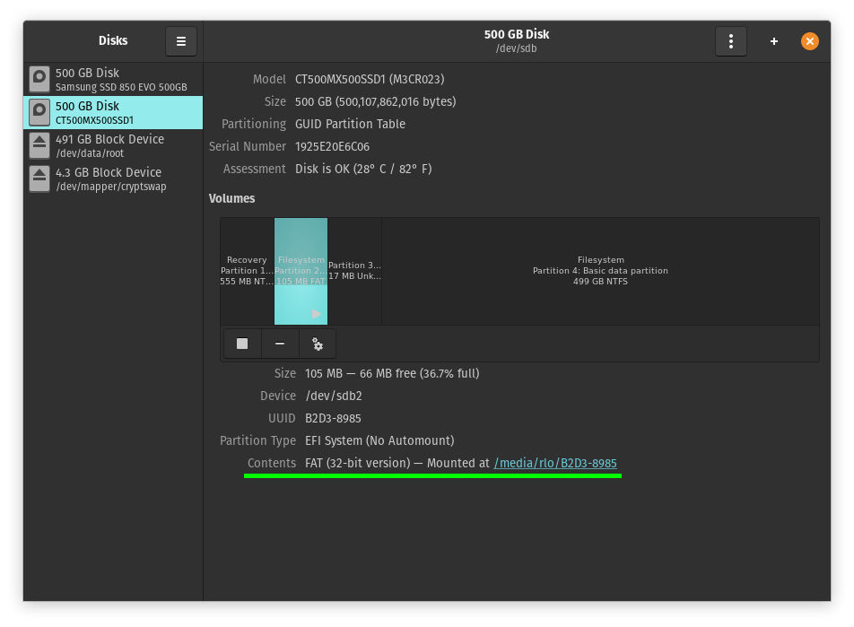Click the mounted indicator on Partition 2
The image size is (854, 627).
[x=314, y=314]
